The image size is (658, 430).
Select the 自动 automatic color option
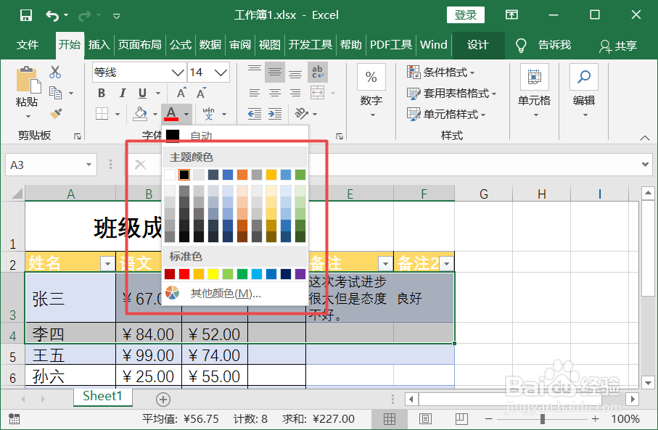[x=235, y=135]
